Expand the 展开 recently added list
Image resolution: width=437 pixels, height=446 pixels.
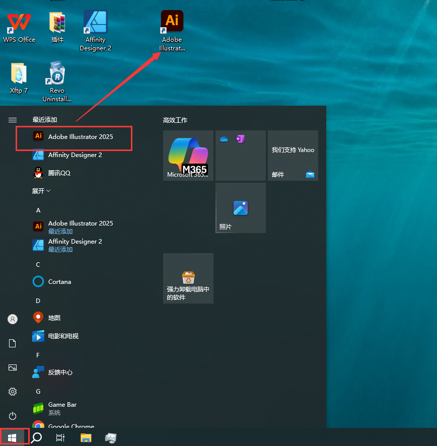pyautogui.click(x=41, y=191)
